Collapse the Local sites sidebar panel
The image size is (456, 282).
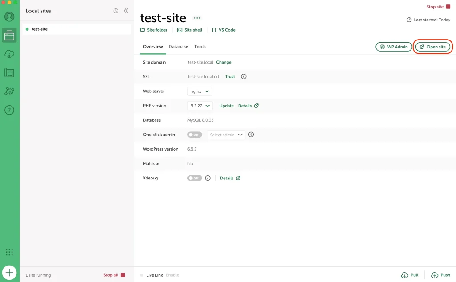(x=126, y=11)
